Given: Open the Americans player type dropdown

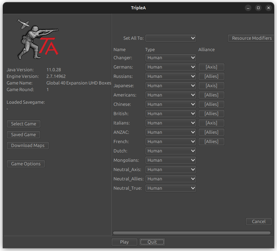Looking at the screenshot, I should point(170,95).
